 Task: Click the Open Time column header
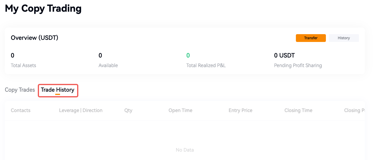180,110
